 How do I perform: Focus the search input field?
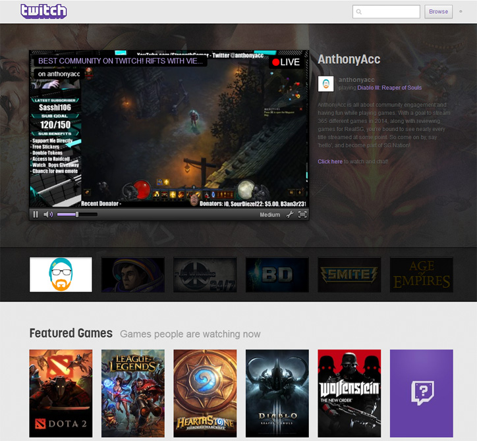pos(386,12)
